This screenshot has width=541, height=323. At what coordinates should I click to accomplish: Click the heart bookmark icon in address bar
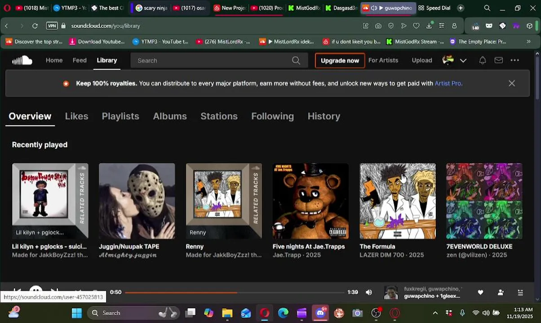pyautogui.click(x=417, y=26)
